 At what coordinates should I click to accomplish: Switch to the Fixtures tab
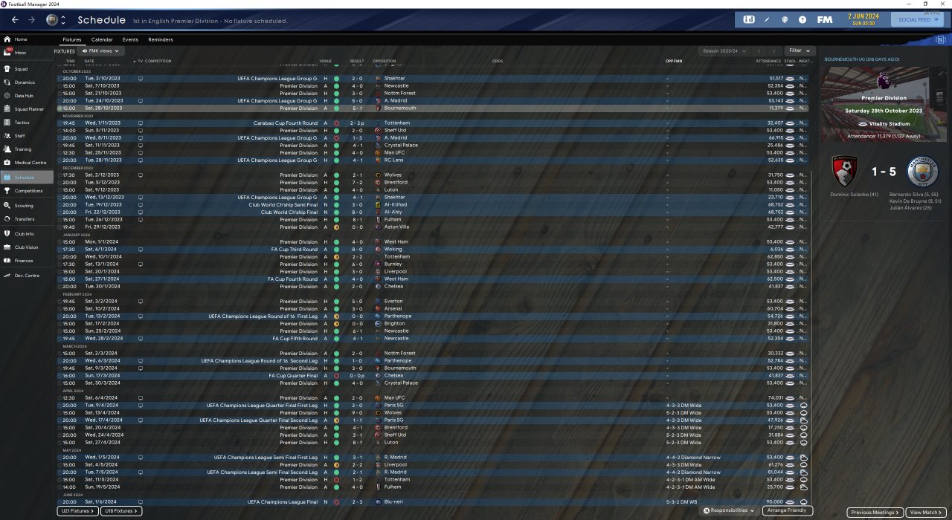tap(72, 39)
